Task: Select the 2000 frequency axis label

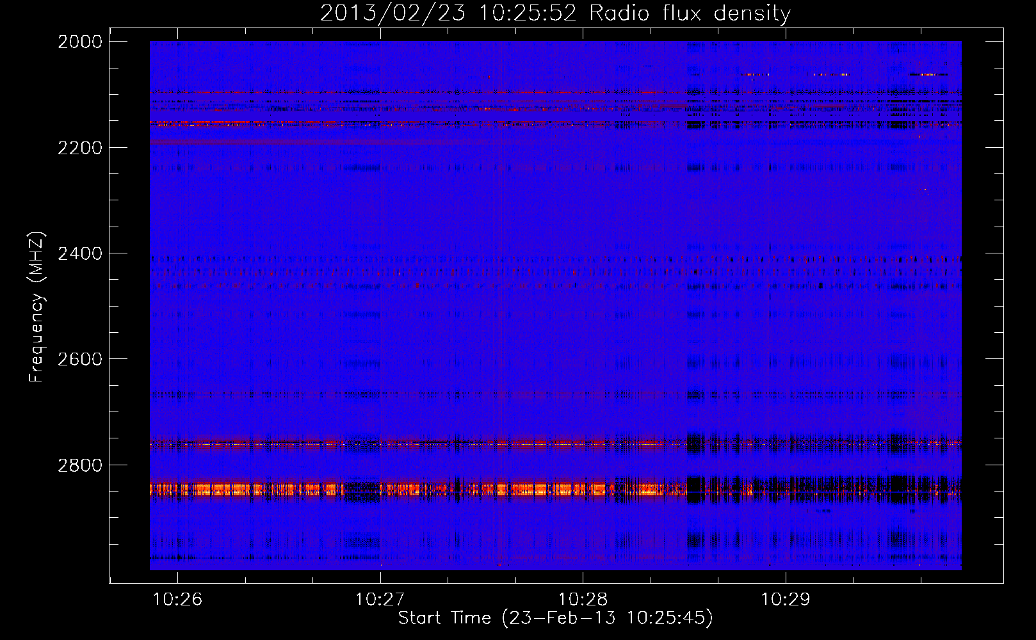Action: (80, 42)
